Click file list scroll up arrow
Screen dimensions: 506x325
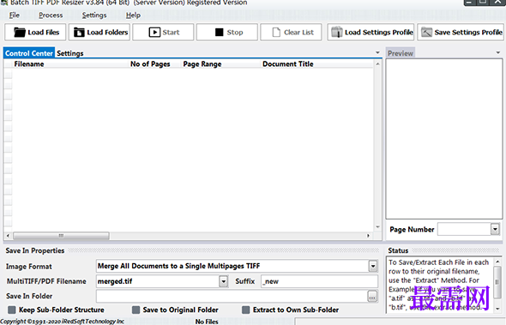[x=377, y=64]
